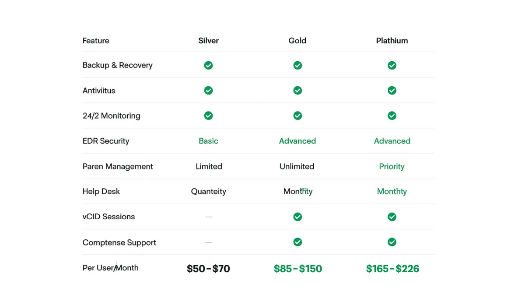525x295 pixels.
Task: Click the Plathium Antiviitus checkmark icon
Action: click(x=392, y=91)
